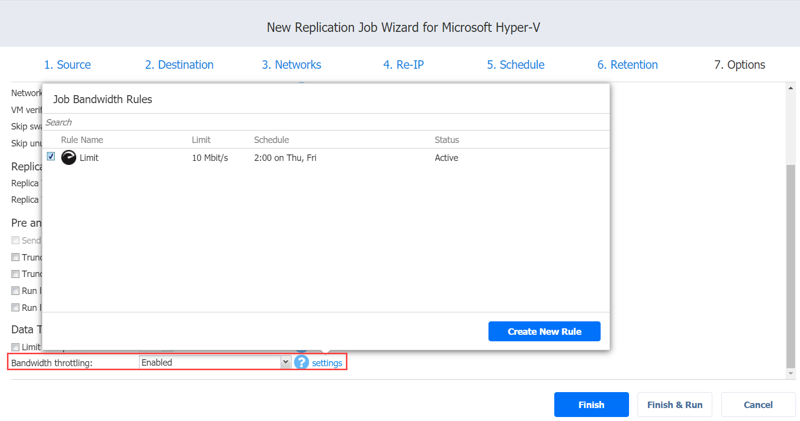Click the Finish button
The height and width of the screenshot is (421, 800).
[x=592, y=405]
